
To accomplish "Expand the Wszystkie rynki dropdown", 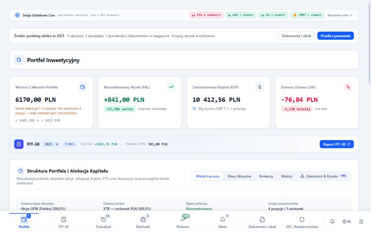I will click(x=340, y=15).
